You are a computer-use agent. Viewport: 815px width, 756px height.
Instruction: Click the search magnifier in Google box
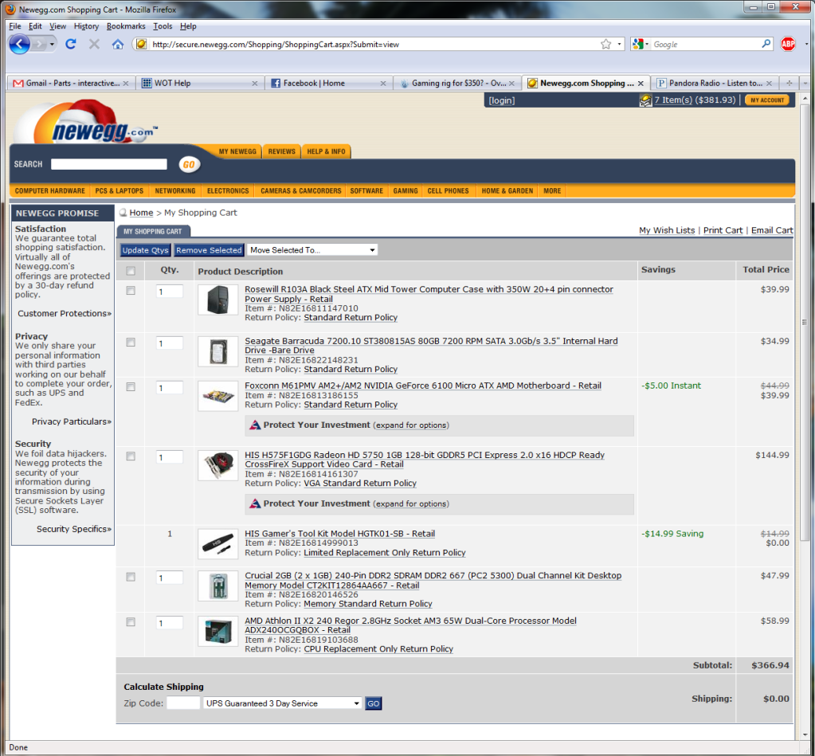(766, 44)
